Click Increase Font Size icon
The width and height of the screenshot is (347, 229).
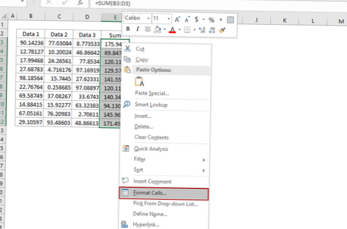[x=177, y=19]
